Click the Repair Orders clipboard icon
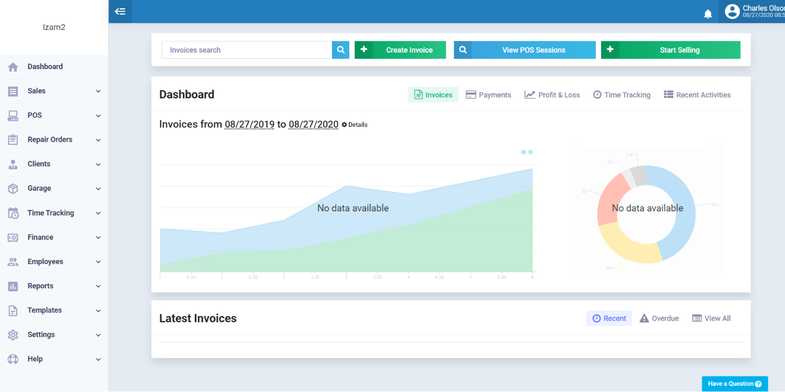The width and height of the screenshot is (785, 392). click(13, 140)
